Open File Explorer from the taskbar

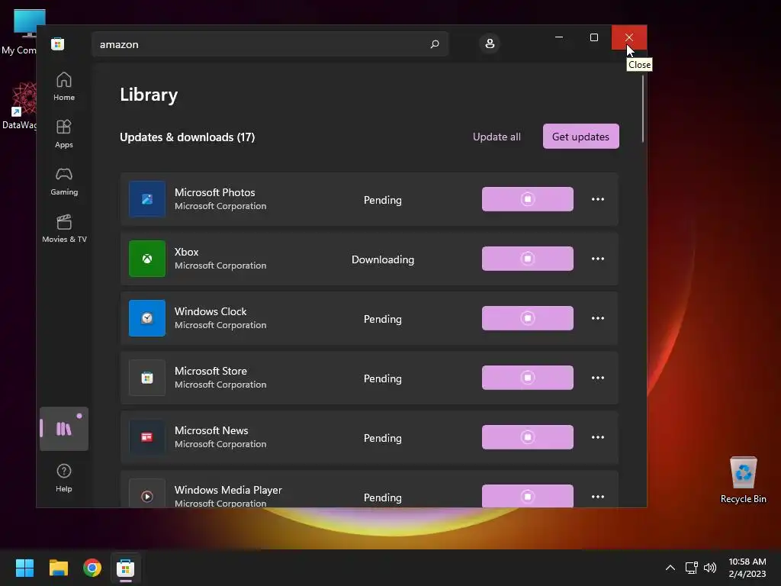click(59, 568)
